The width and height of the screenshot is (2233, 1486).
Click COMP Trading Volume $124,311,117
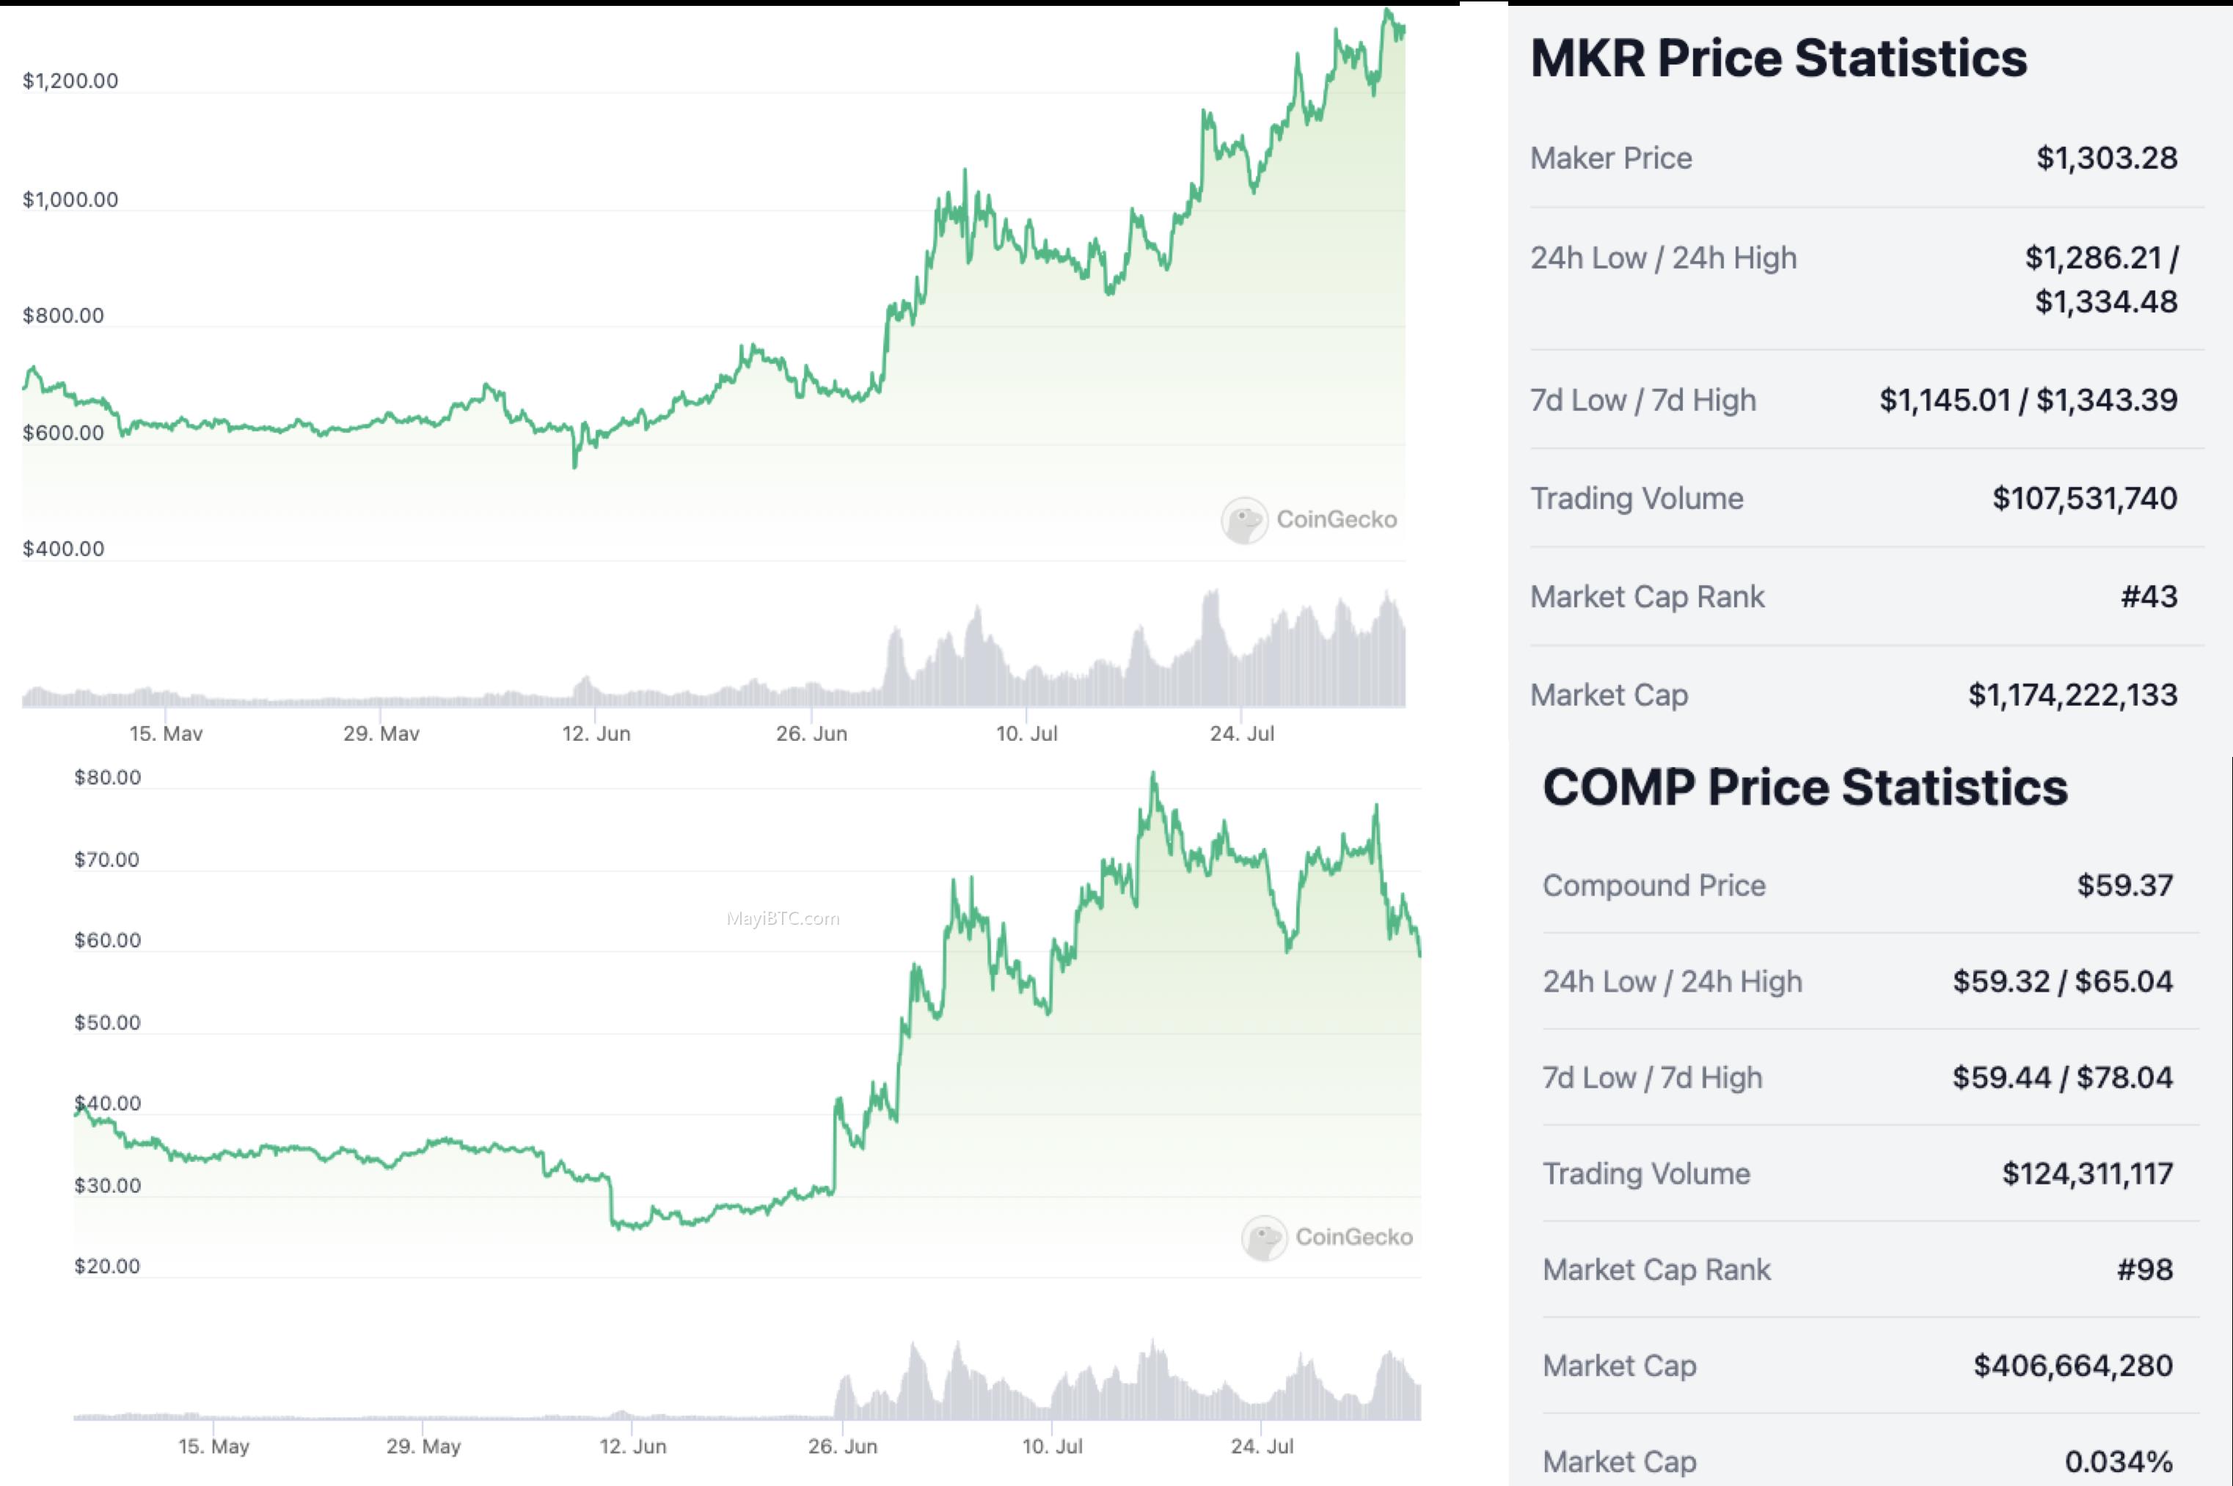[2087, 1174]
